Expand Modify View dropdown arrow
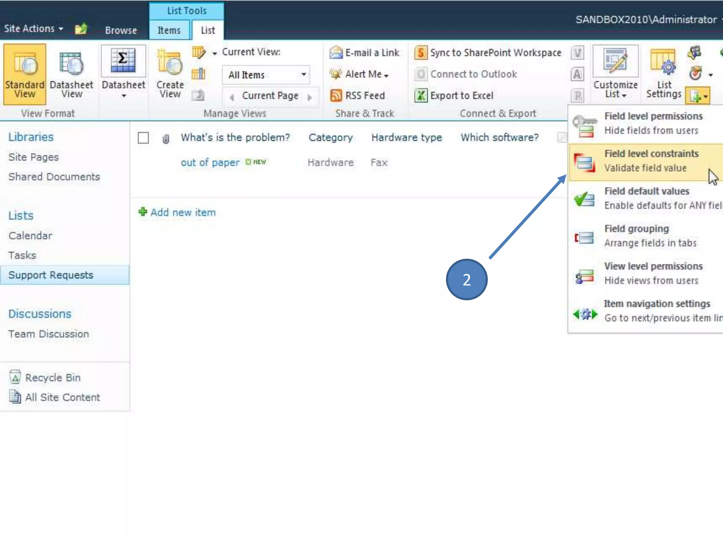The image size is (723, 542). 214,54
